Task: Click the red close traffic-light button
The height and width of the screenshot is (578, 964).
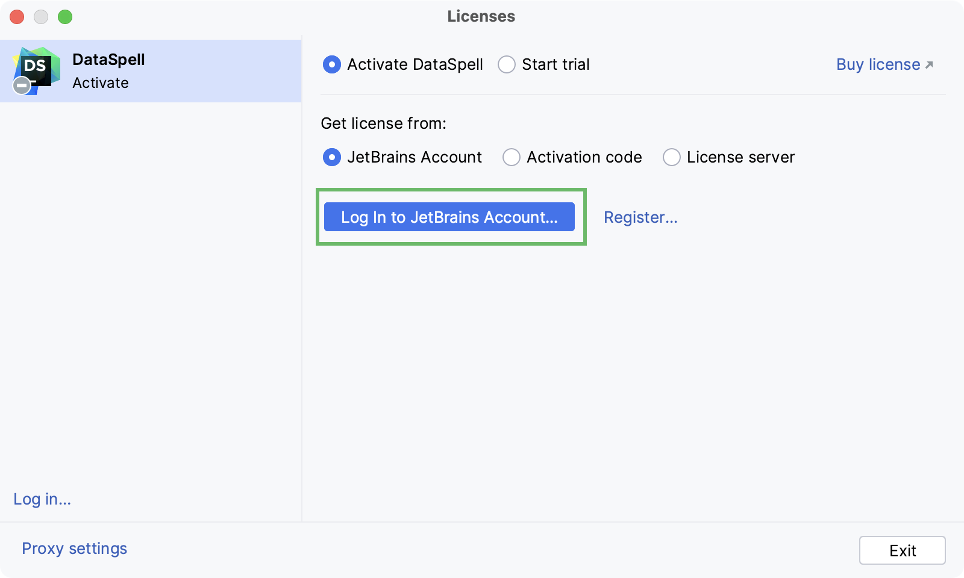Action: click(17, 17)
